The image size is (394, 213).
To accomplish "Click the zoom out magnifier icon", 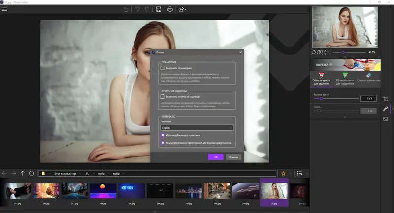I will point(314,52).
